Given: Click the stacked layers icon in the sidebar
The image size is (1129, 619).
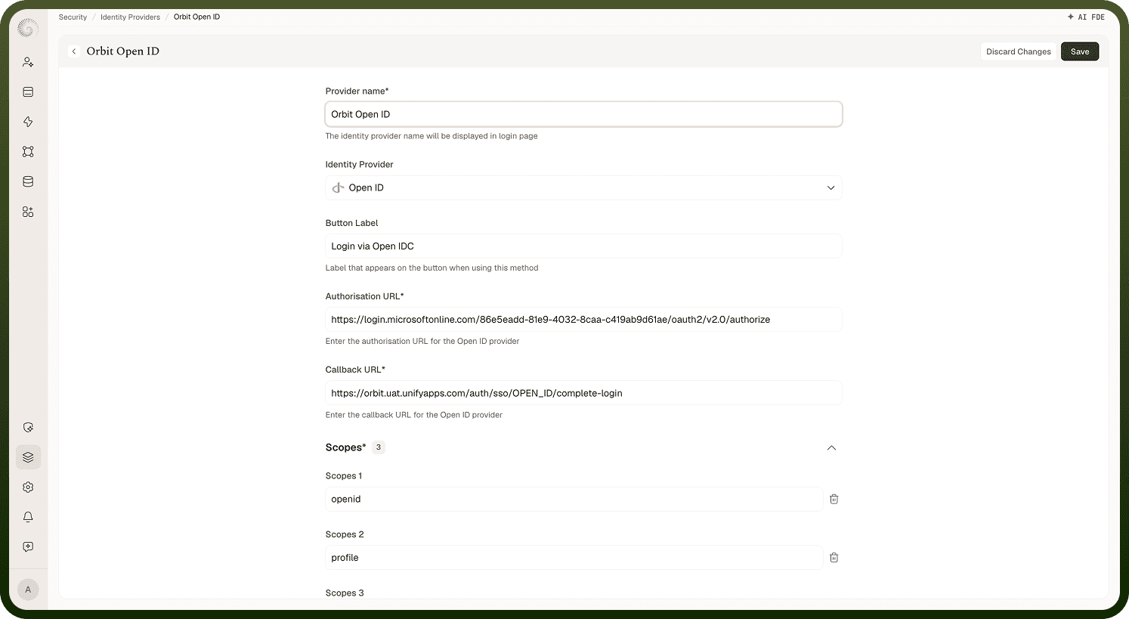Looking at the screenshot, I should click(x=28, y=457).
